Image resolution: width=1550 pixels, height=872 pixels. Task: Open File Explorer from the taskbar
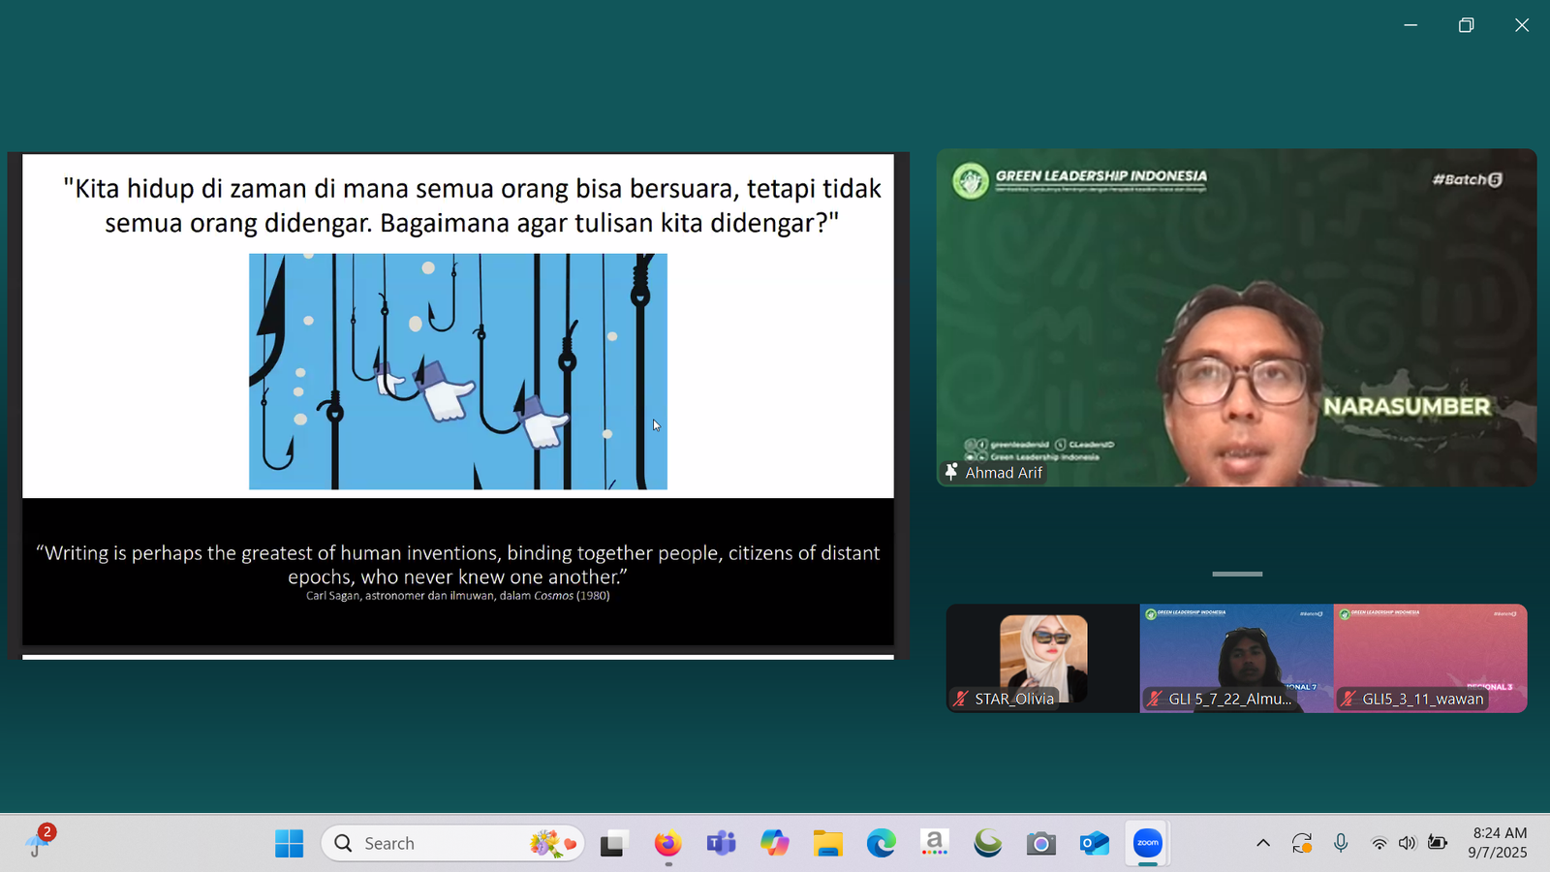(827, 843)
